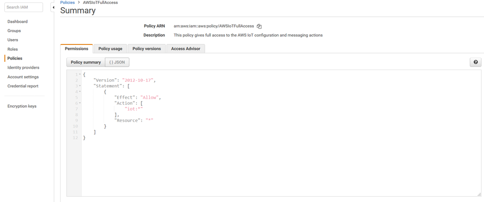
Task: Switch to the Policy summary view
Action: (x=86, y=62)
